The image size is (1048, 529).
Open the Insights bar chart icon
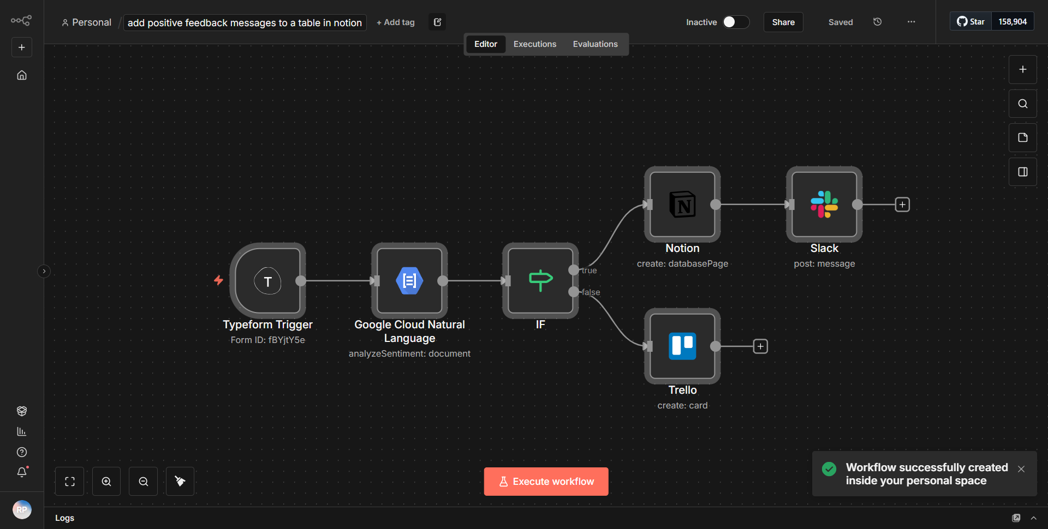tap(22, 431)
